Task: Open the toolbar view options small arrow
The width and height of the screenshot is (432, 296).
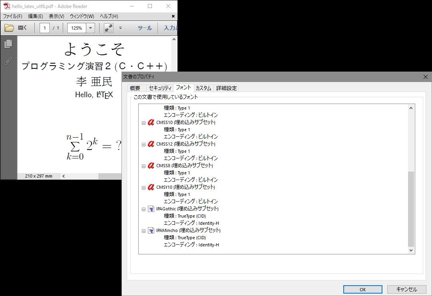Action: point(120,28)
